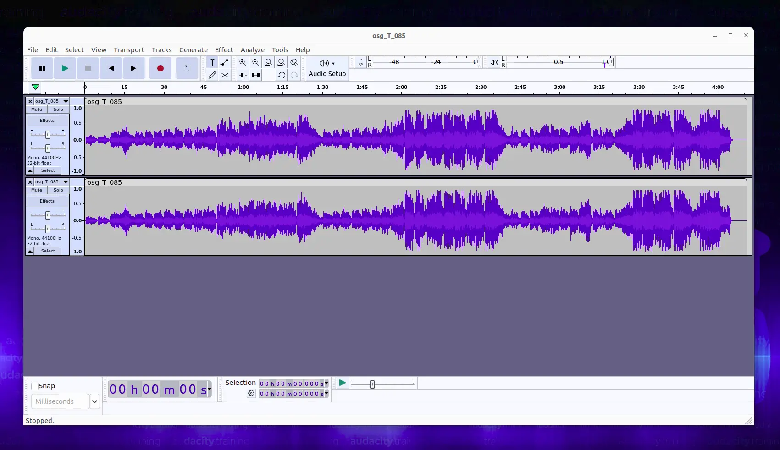Solo the first track

(58, 110)
